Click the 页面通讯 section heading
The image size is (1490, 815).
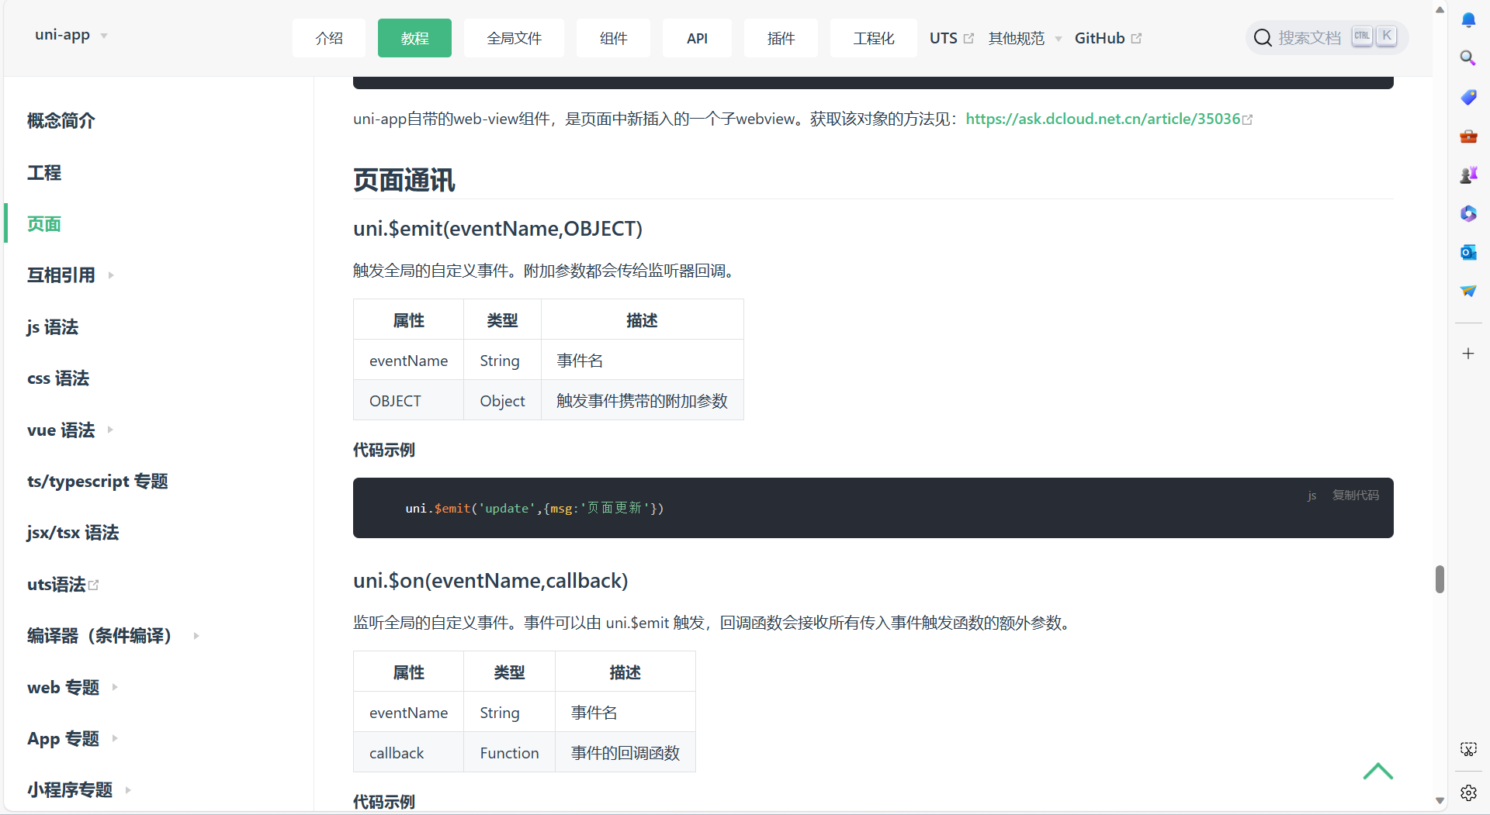point(404,180)
